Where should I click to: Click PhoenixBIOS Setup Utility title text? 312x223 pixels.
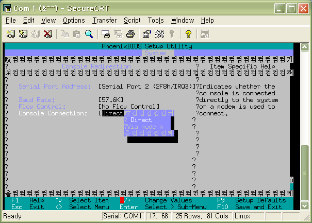click(147, 46)
